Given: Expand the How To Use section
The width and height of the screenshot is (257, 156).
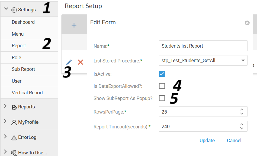Looking at the screenshot, I should point(5,152).
